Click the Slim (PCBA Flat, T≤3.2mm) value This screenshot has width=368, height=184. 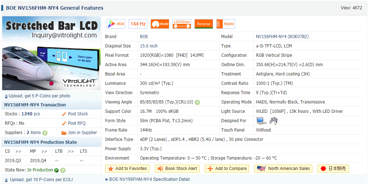point(166,121)
